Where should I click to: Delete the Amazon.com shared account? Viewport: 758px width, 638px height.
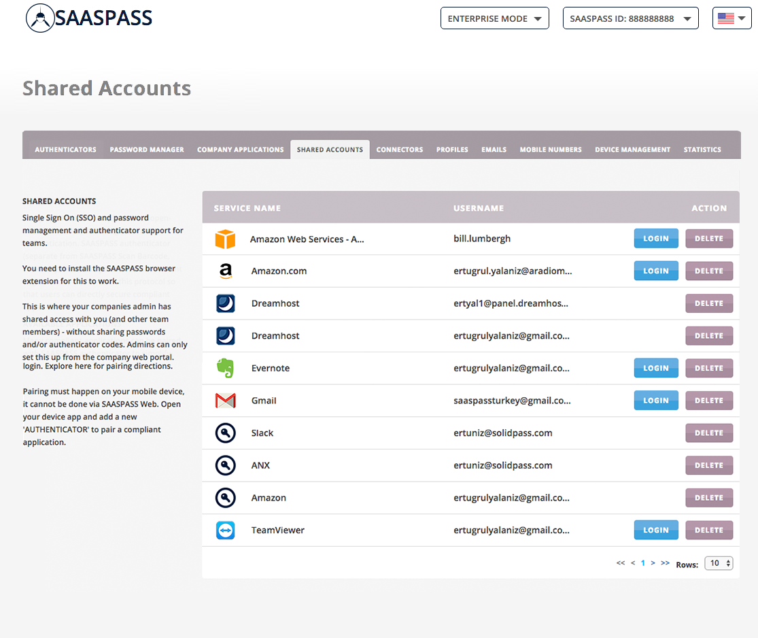[x=709, y=271]
